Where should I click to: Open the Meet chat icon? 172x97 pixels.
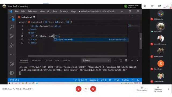(x=159, y=6)
